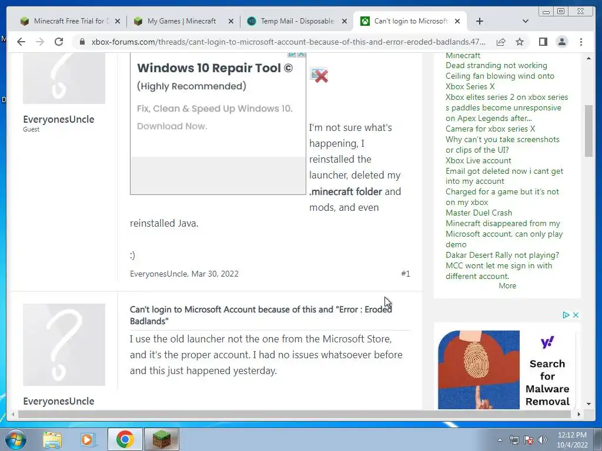This screenshot has width=602, height=451.
Task: Open the Chrome three-dot menu
Action: click(x=581, y=42)
